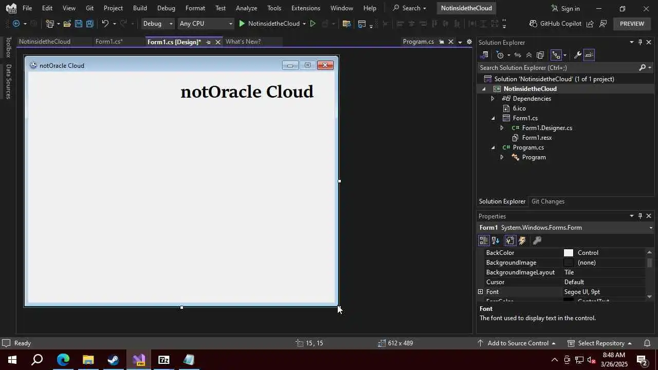Open the Pending Changes Filter clock icon
658x370 pixels.
click(500, 55)
